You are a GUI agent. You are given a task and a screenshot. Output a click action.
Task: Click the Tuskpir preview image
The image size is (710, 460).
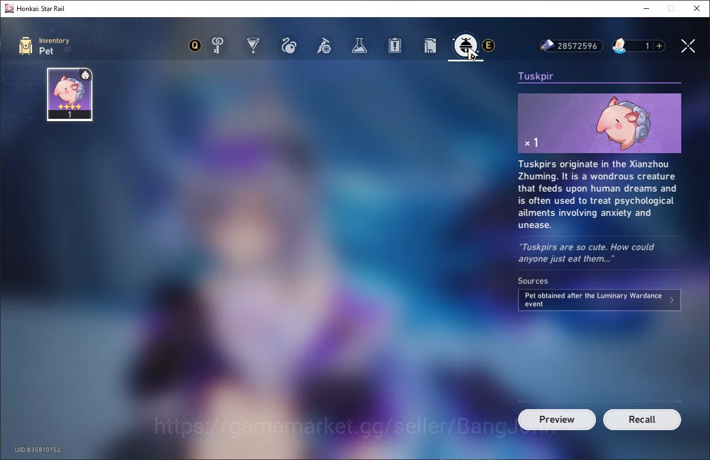[599, 123]
